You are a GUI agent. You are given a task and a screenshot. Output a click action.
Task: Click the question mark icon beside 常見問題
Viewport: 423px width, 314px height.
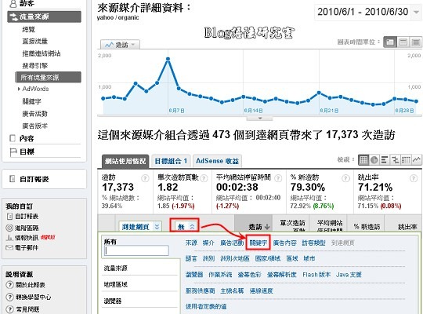[x=9, y=309]
